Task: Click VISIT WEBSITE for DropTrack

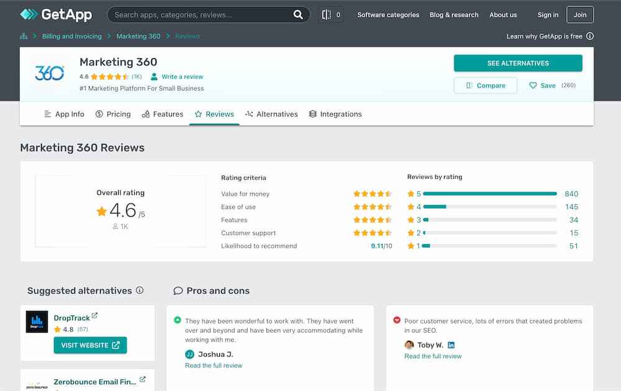Action: click(90, 345)
